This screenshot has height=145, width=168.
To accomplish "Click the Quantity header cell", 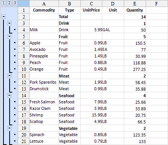I will 135,10.
